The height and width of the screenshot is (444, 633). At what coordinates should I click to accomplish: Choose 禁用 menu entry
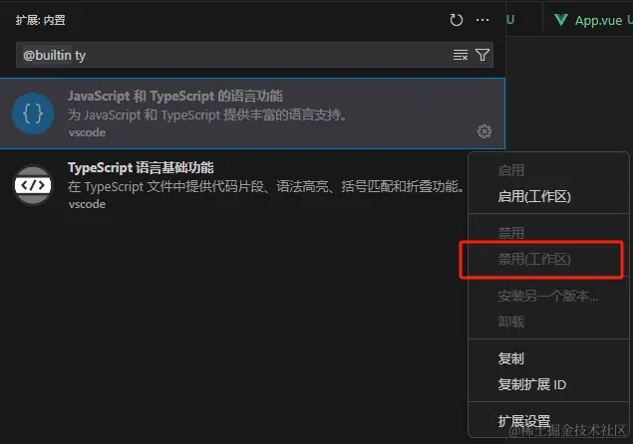click(511, 233)
